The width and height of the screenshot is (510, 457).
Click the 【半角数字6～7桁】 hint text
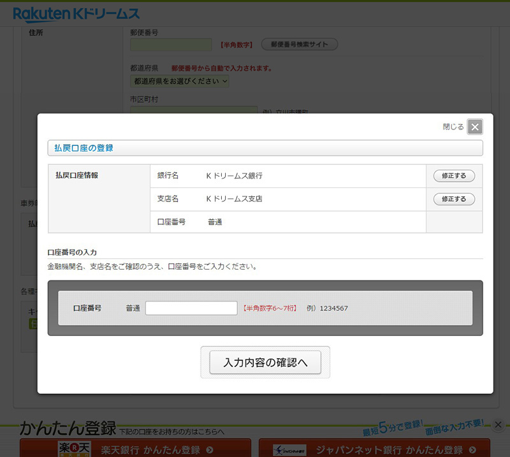270,308
